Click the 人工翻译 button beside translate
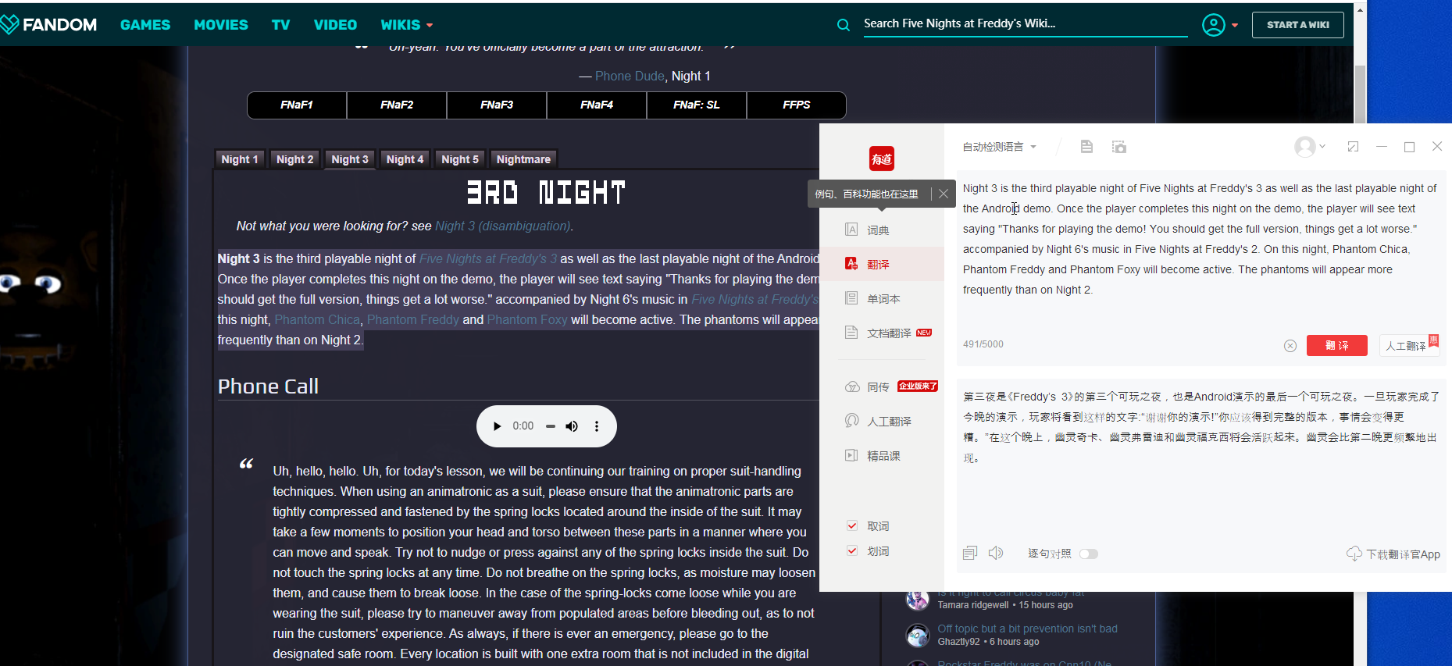This screenshot has width=1452, height=666. 1409,345
